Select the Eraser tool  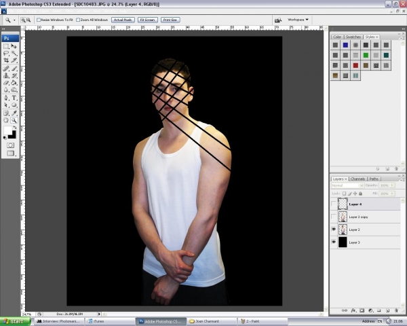6,83
